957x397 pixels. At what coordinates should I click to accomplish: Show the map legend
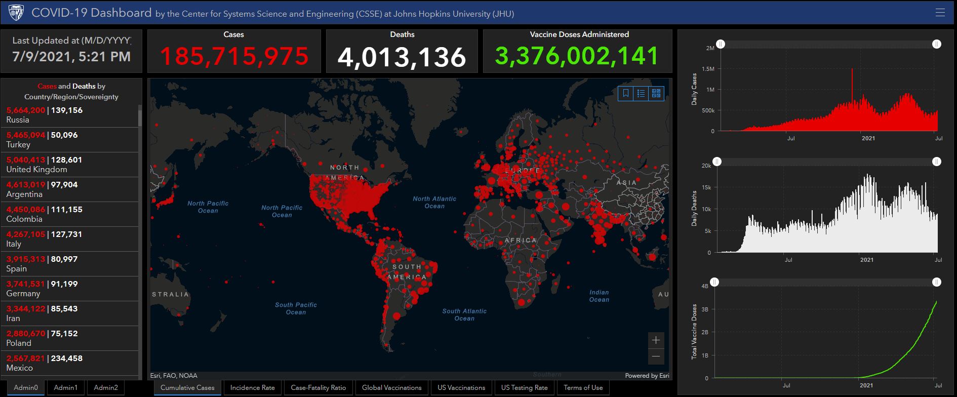[x=641, y=93]
